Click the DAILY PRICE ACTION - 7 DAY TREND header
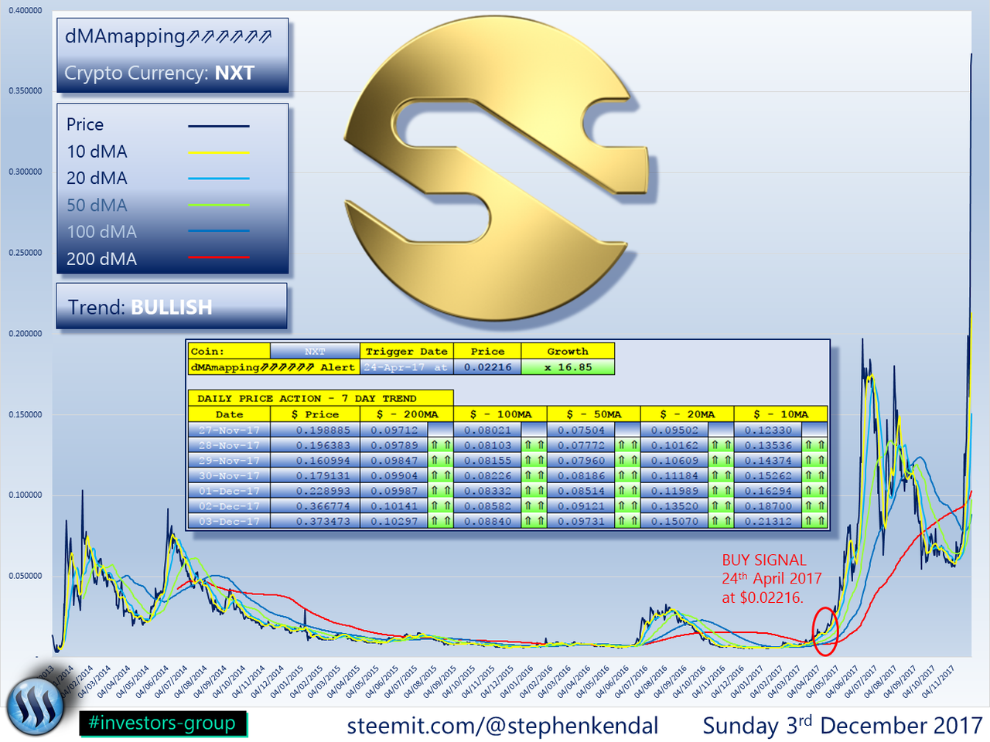 pos(320,399)
